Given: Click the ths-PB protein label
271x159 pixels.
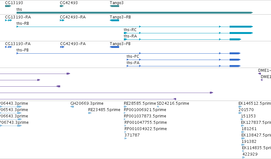Looking at the screenshot, I should tap(23, 50).
